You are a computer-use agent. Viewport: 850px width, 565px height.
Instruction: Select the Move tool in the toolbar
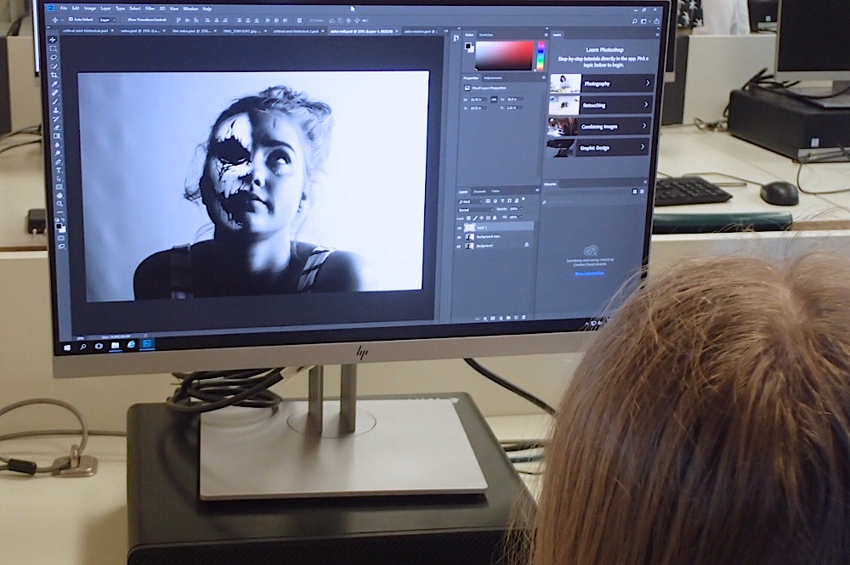[x=54, y=38]
